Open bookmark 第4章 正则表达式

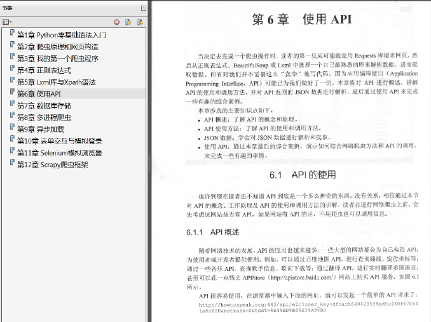(44, 71)
